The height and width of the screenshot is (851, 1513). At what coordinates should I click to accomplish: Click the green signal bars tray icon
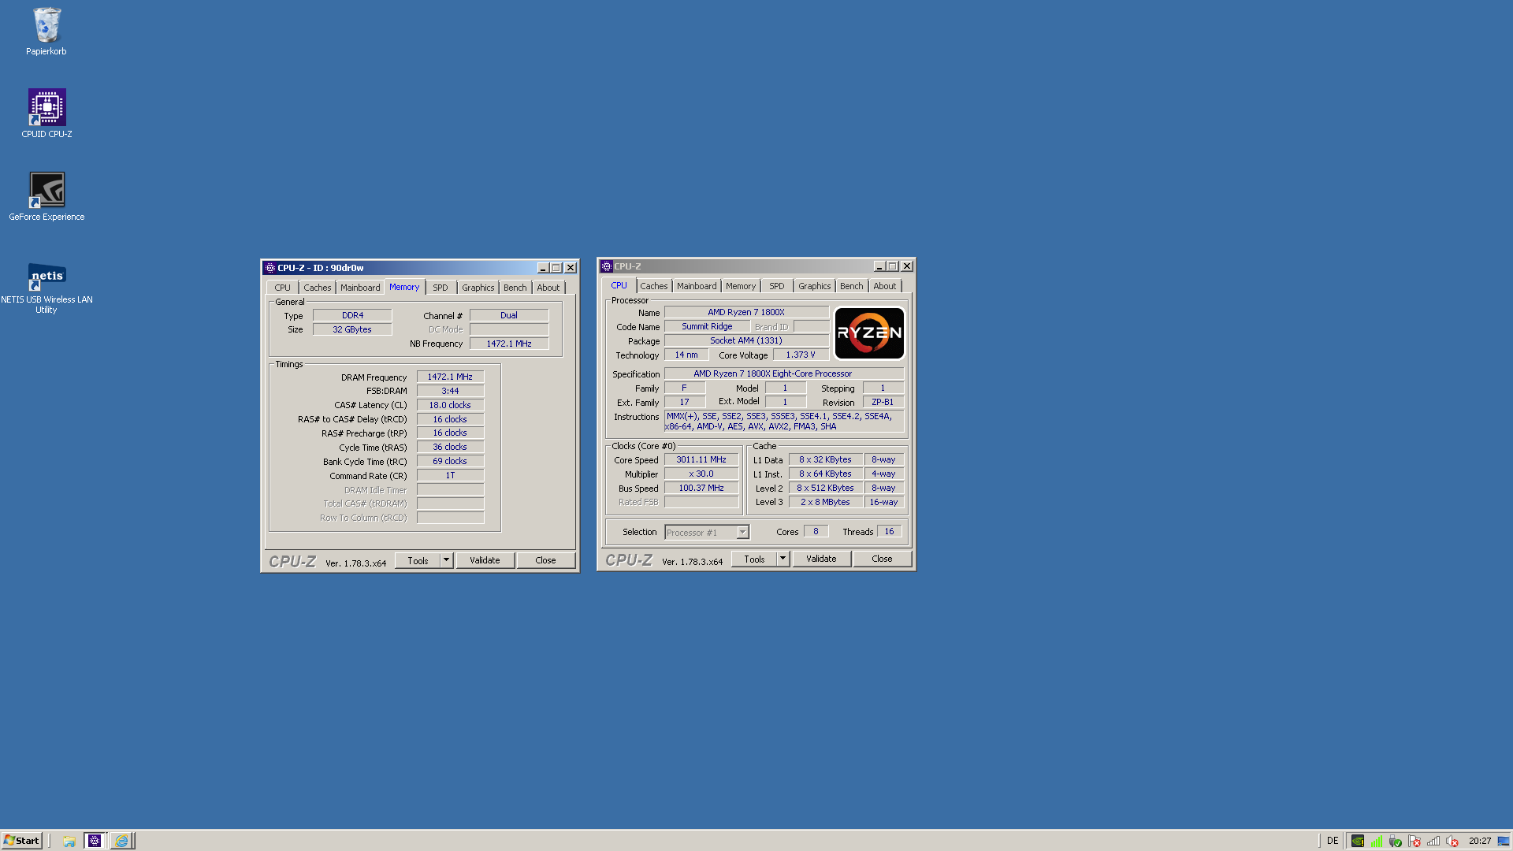1376,841
